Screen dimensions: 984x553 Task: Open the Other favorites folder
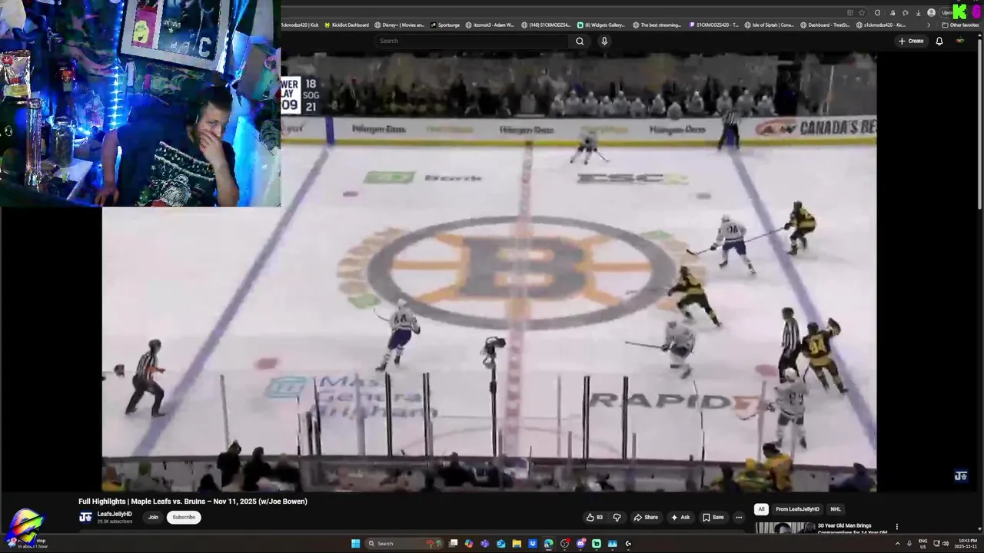tap(961, 25)
